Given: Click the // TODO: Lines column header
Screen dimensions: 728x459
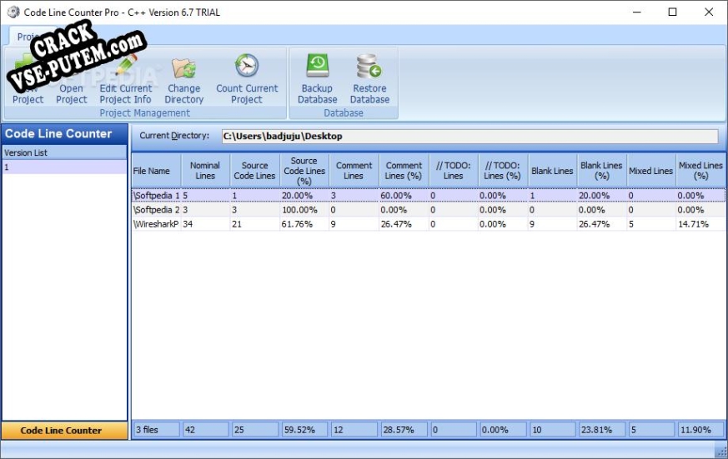Looking at the screenshot, I should (453, 171).
